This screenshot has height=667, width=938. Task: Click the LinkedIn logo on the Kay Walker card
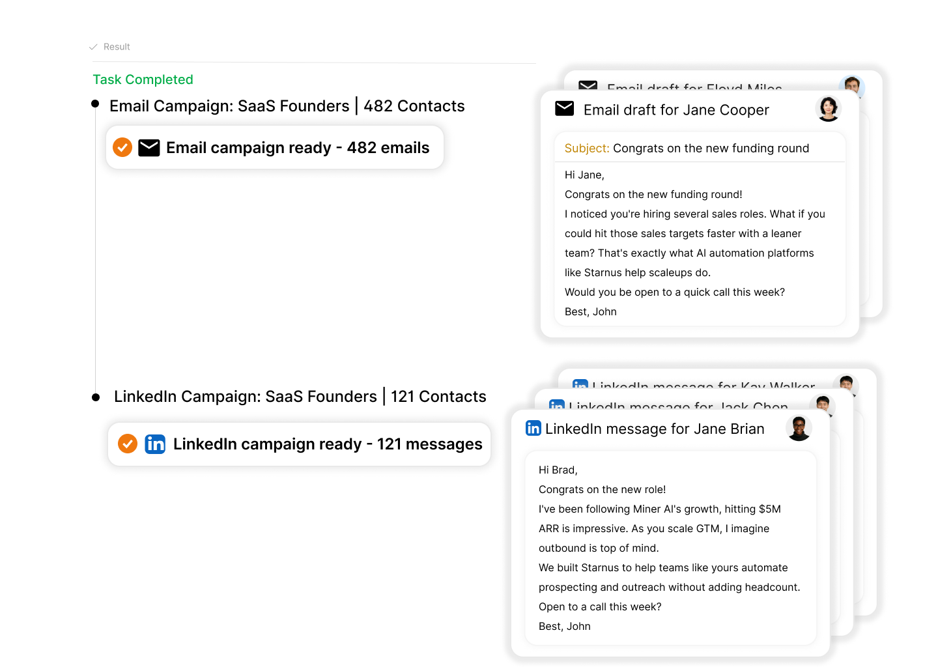(580, 384)
